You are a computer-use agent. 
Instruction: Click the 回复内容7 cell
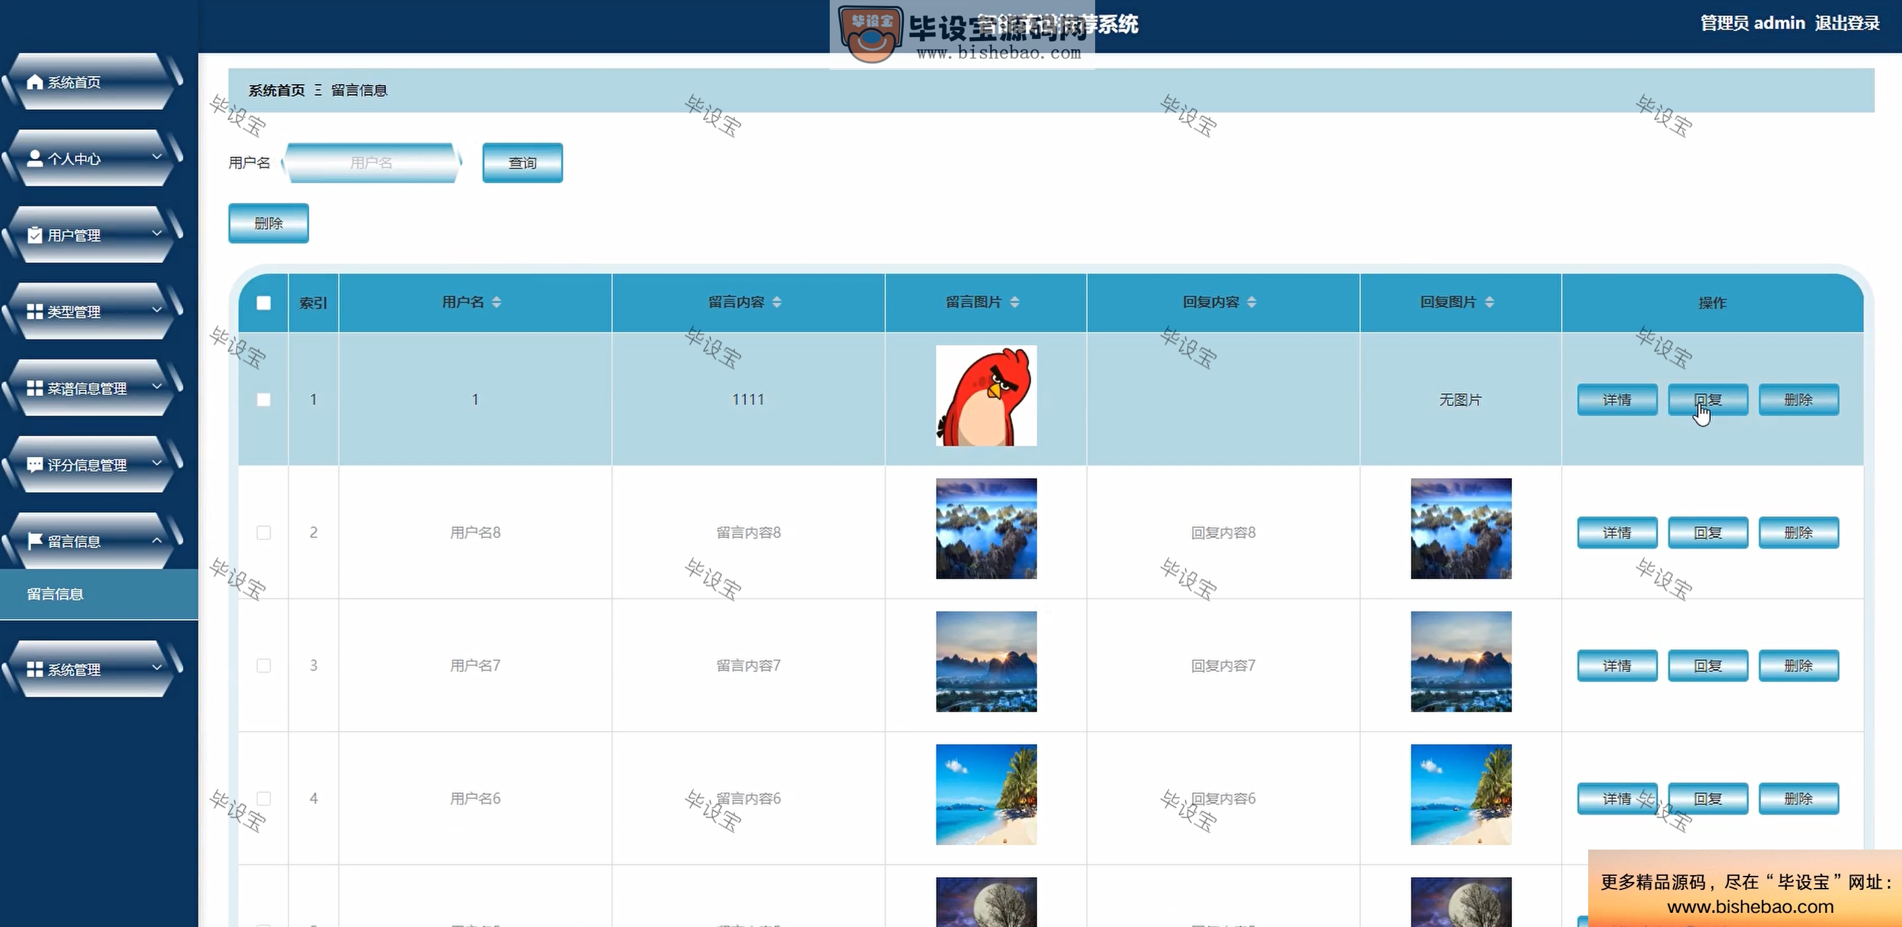point(1222,665)
